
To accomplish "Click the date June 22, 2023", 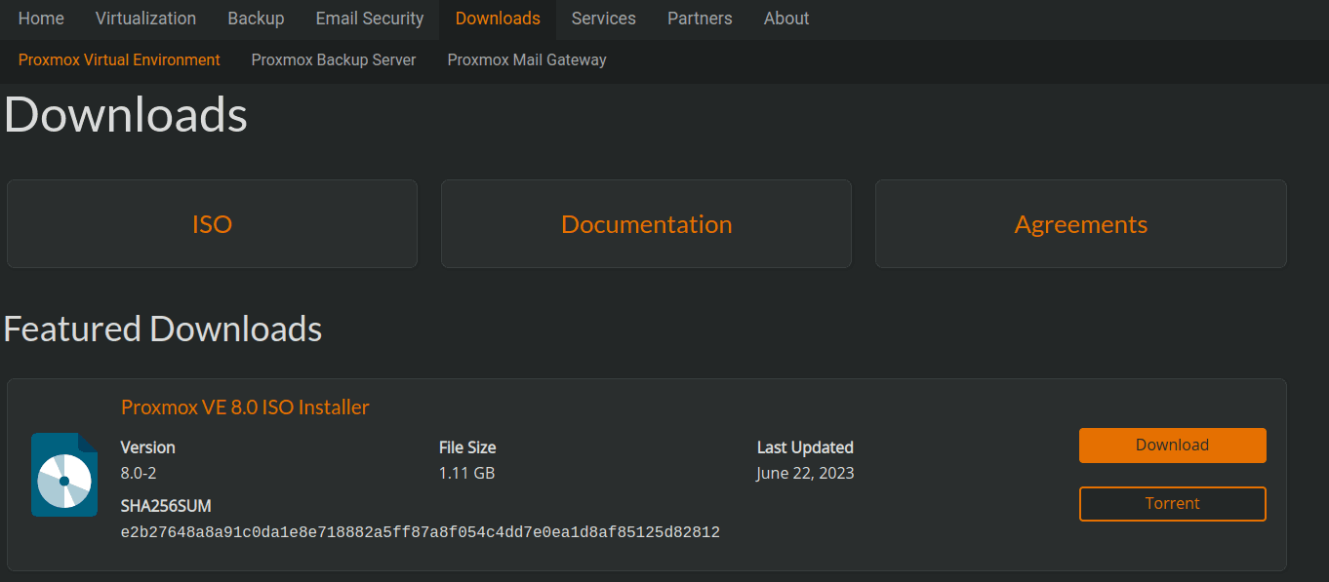I will coord(805,474).
